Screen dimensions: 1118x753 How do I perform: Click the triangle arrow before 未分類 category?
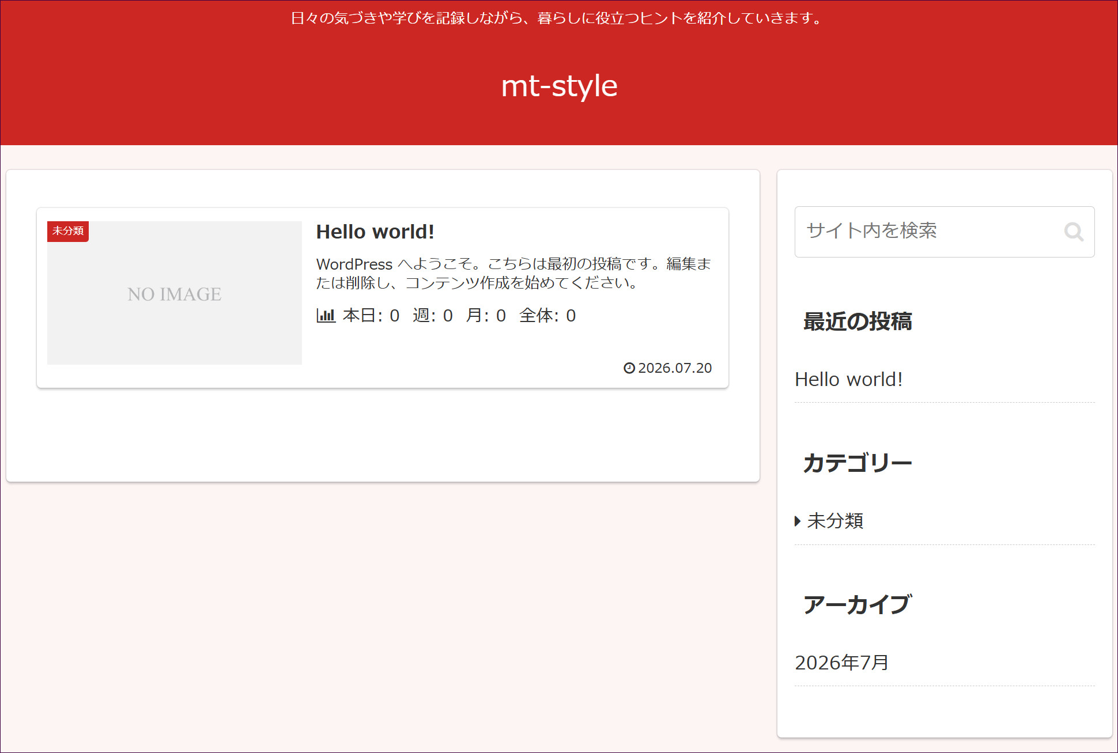tap(798, 521)
